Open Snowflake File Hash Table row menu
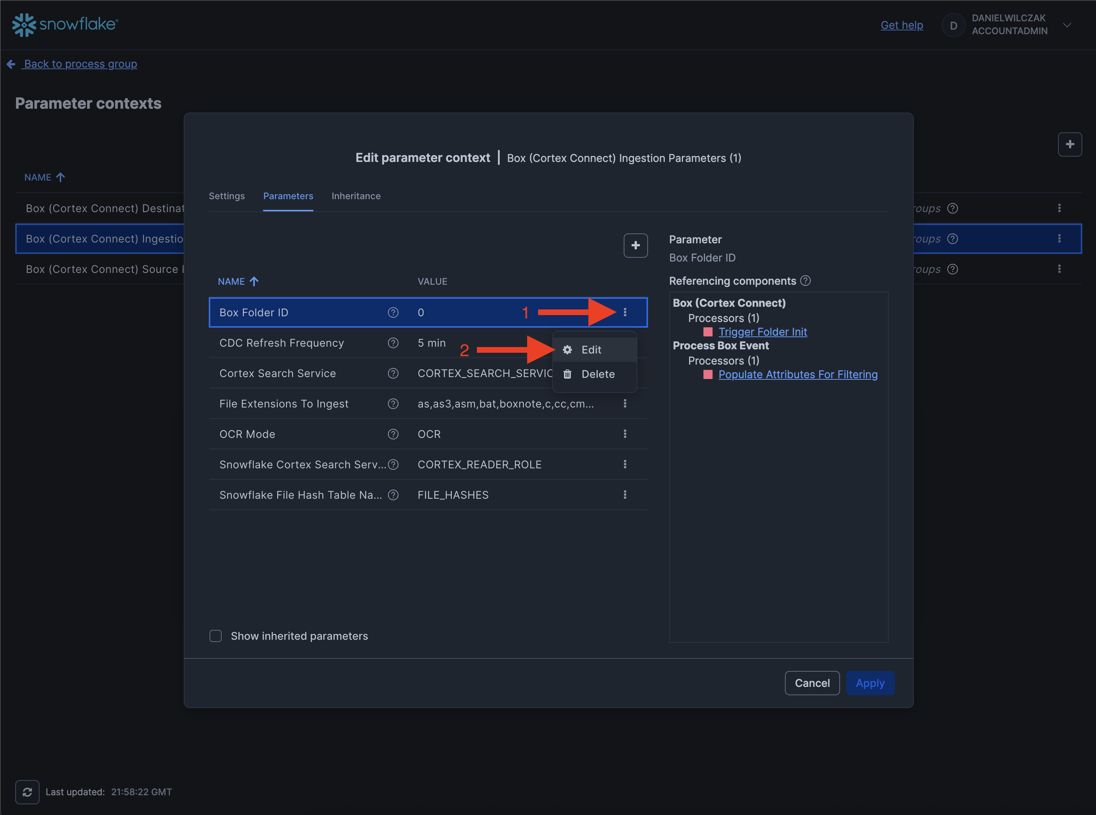This screenshot has width=1096, height=815. (x=625, y=494)
